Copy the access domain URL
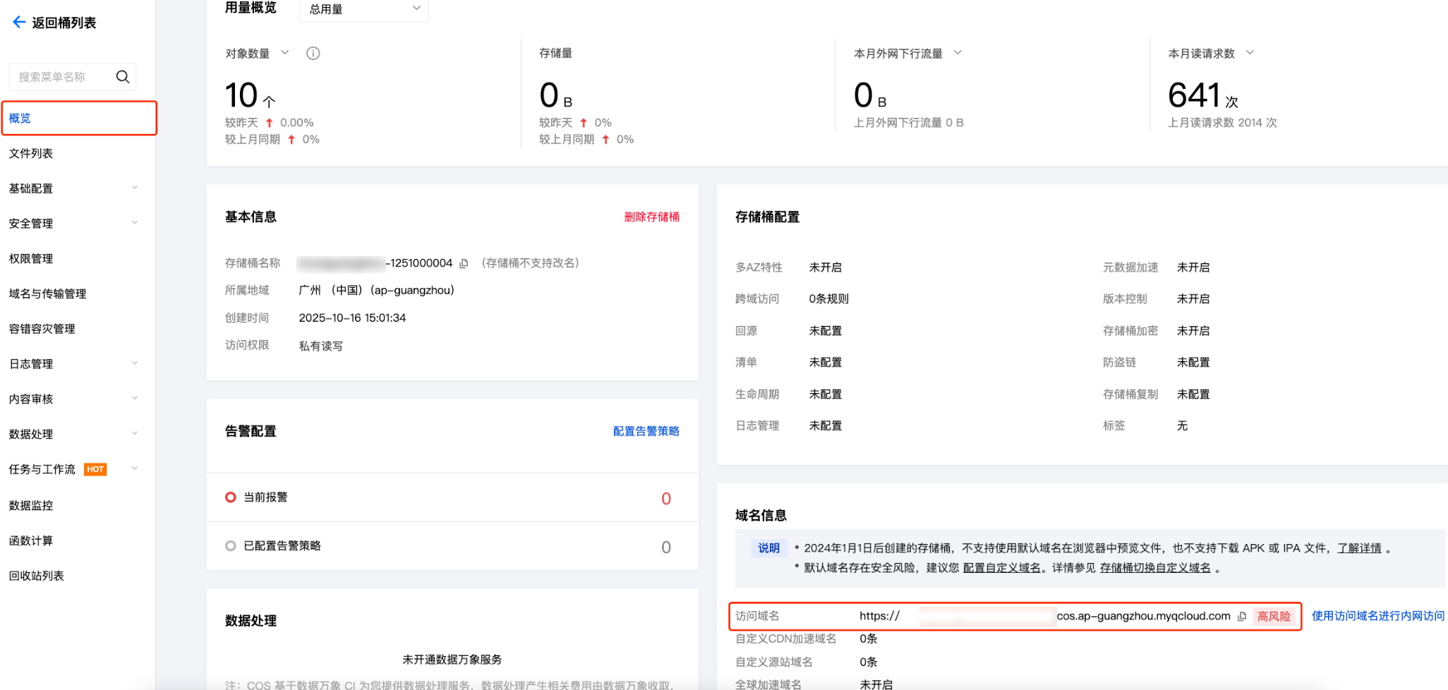 [1242, 617]
